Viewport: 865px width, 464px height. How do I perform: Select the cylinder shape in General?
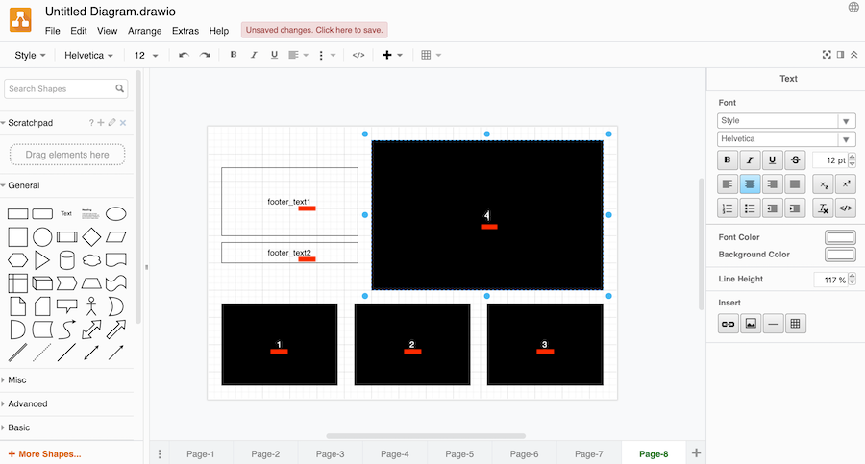(66, 260)
